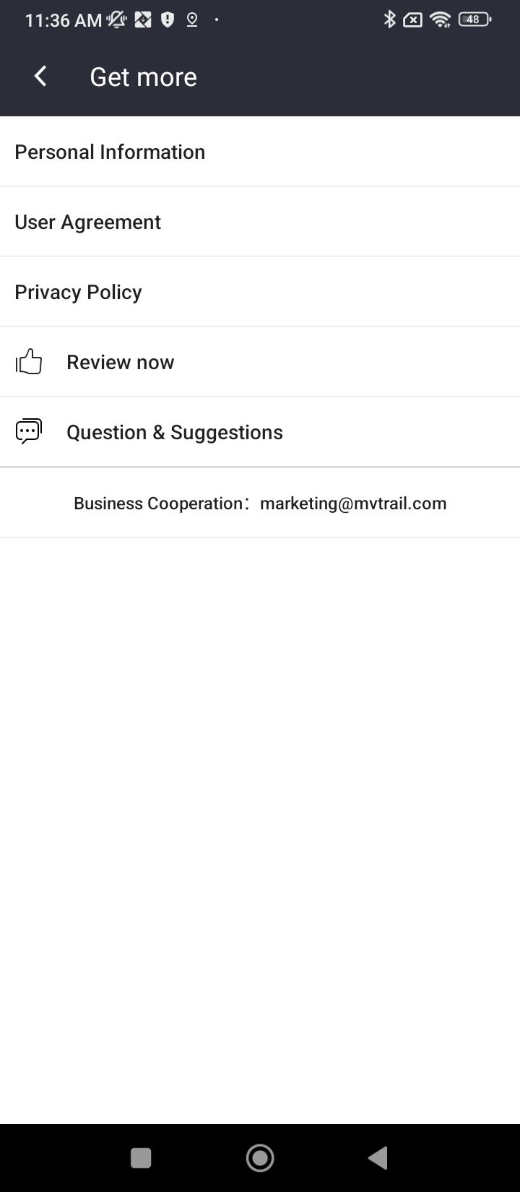
Task: Open Personal Information
Action: pyautogui.click(x=110, y=152)
